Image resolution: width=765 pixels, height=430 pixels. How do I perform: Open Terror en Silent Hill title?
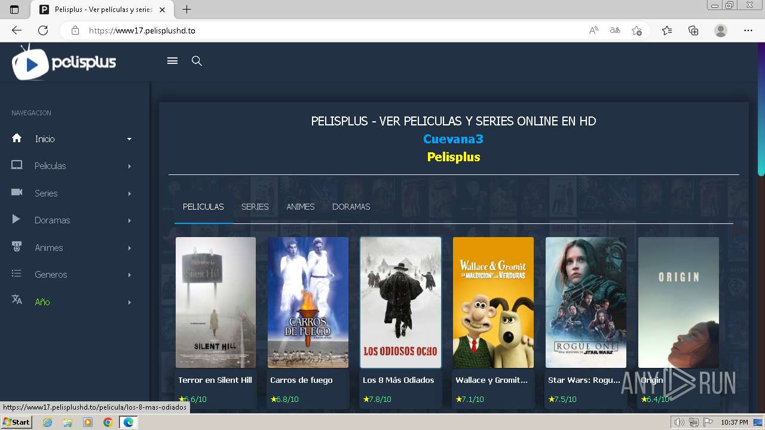click(215, 380)
